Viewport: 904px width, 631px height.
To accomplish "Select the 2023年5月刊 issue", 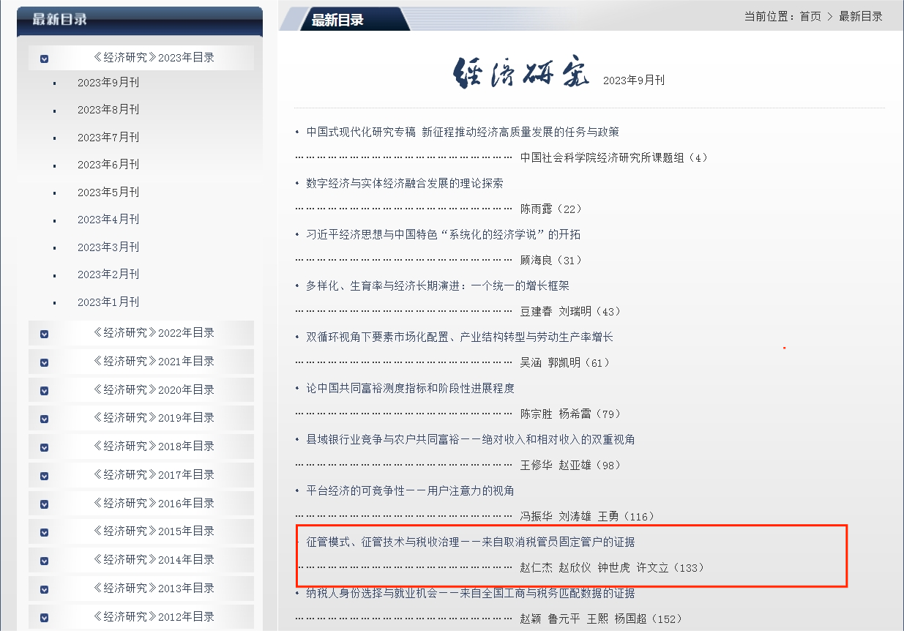I will [108, 193].
